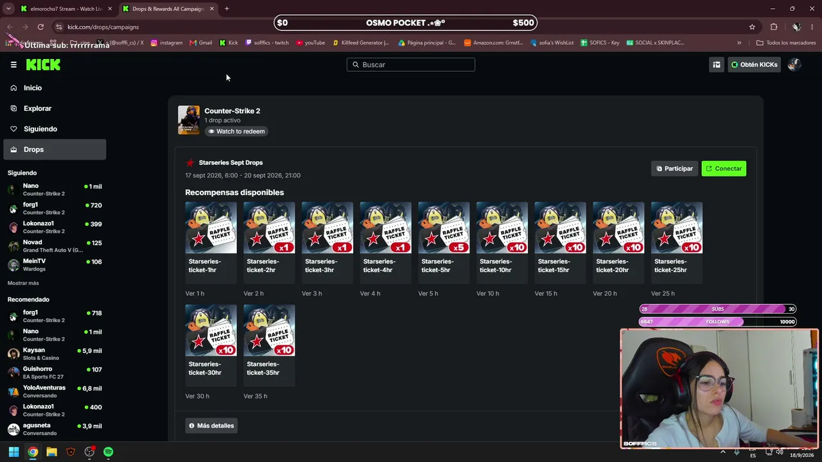Open the Kick bookmark in bookmarks bar
Screen dimensions: 822x462
(x=229, y=43)
